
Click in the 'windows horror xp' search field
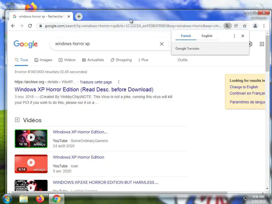104,44
